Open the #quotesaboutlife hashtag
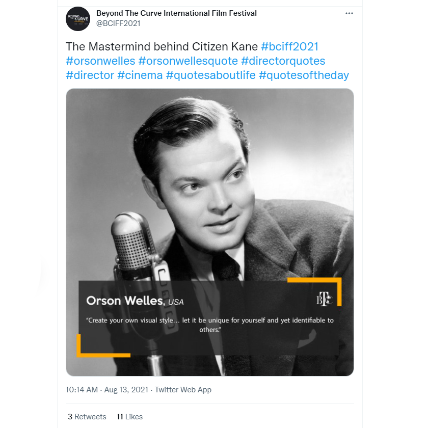The image size is (428, 428). coord(210,75)
